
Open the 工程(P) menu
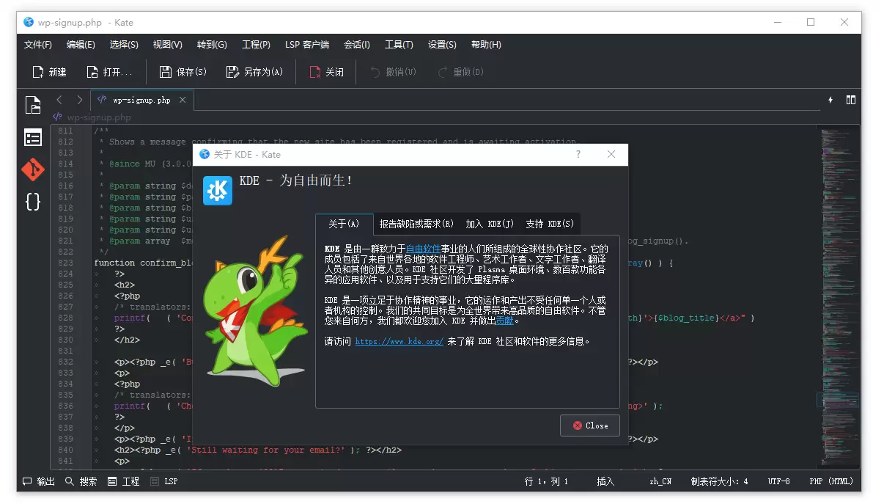(x=256, y=45)
